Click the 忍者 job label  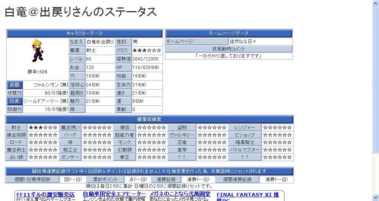pos(182,142)
